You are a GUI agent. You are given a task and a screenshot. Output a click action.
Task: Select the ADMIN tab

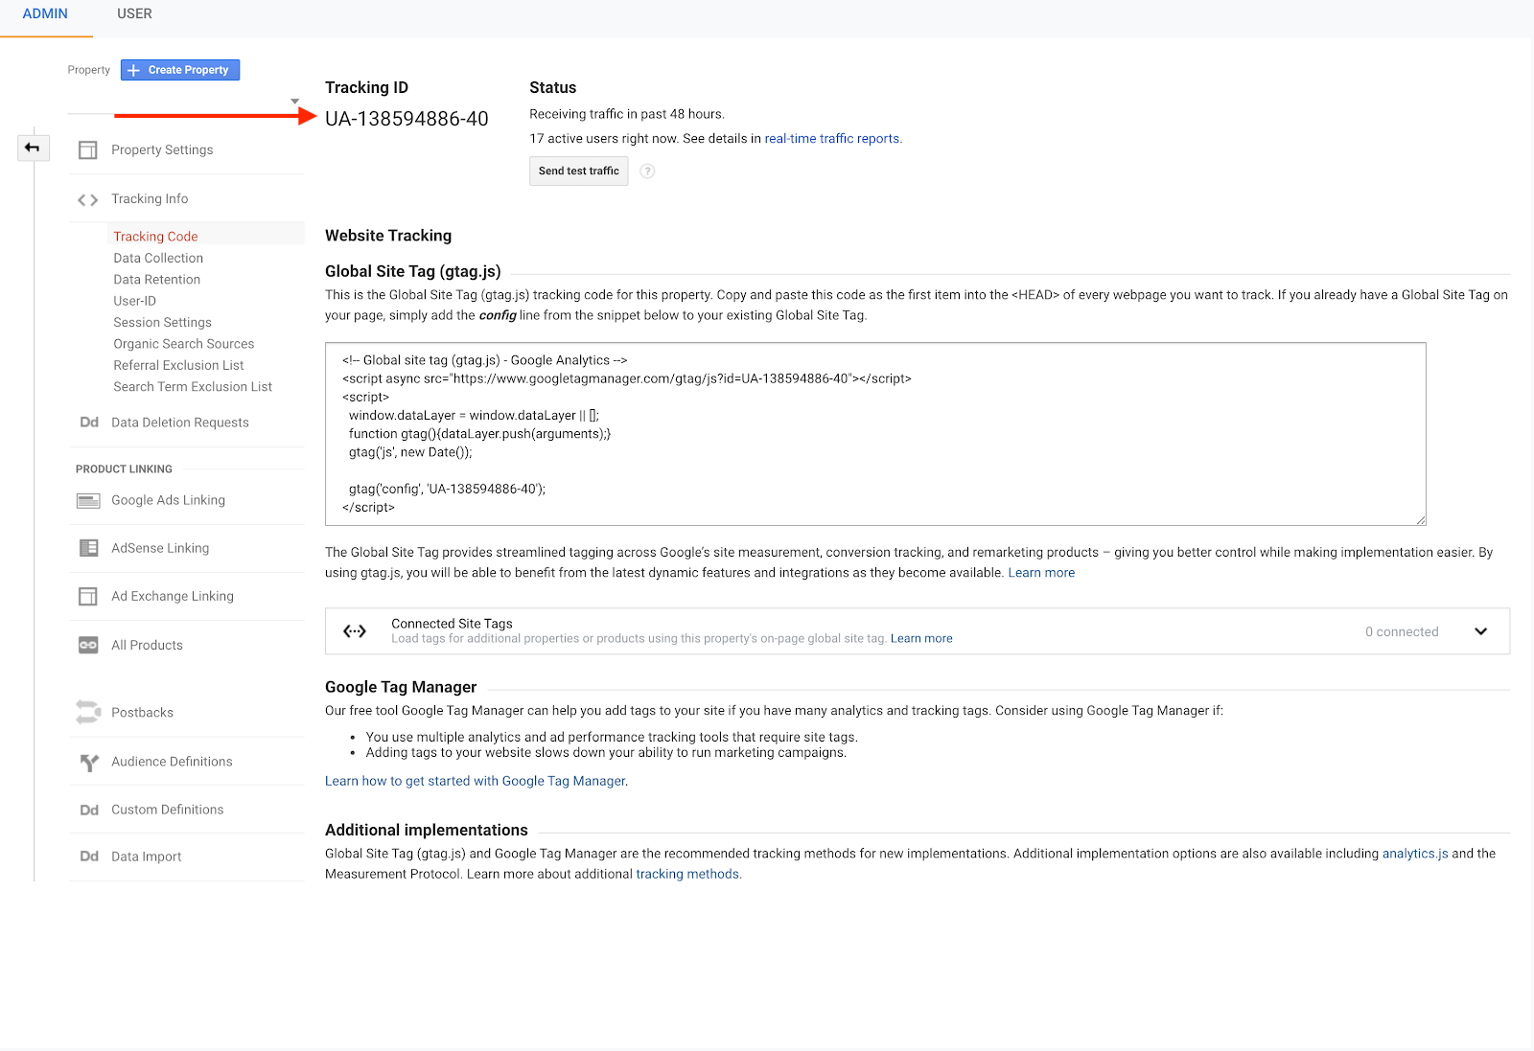click(x=45, y=14)
